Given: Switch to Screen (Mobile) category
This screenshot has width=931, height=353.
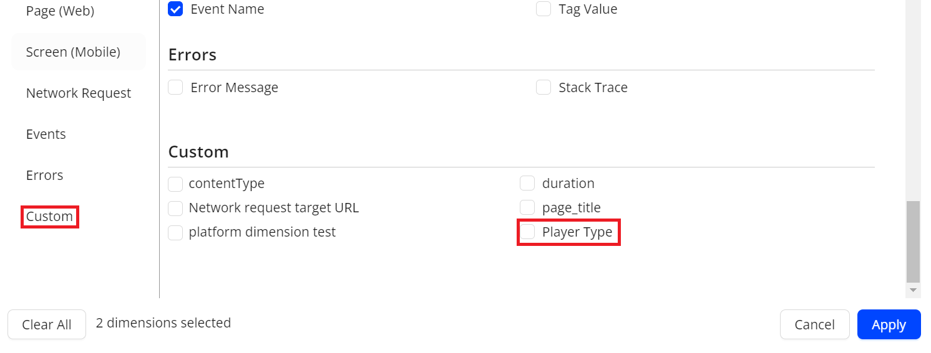Looking at the screenshot, I should pyautogui.click(x=73, y=52).
